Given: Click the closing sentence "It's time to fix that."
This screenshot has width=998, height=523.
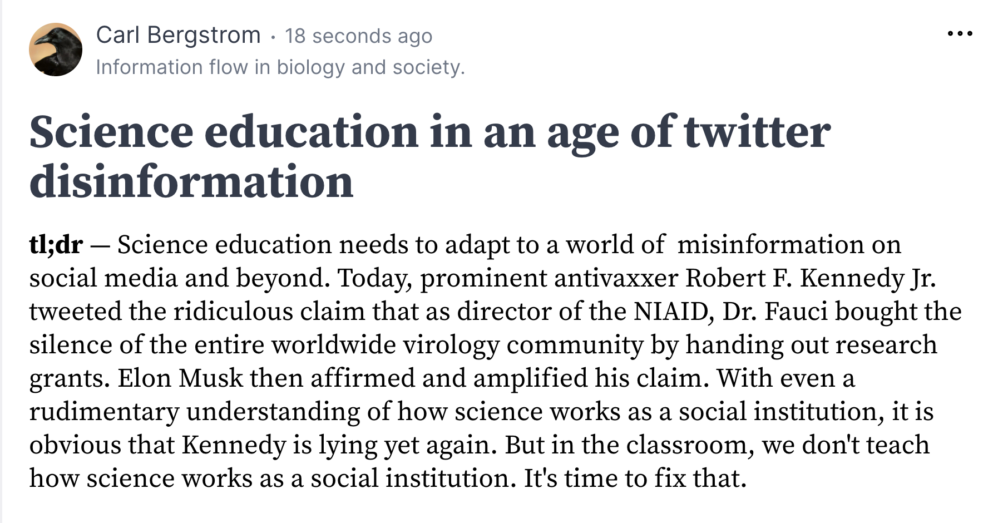Looking at the screenshot, I should pyautogui.click(x=634, y=478).
